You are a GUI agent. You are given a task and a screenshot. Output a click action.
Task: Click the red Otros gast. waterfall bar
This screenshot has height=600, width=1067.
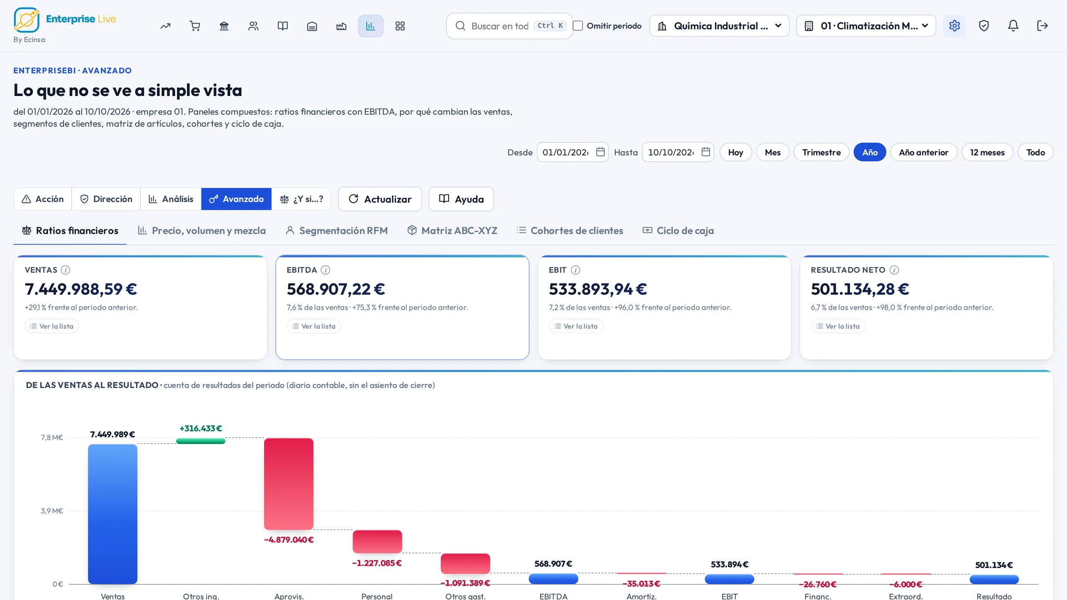[465, 563]
